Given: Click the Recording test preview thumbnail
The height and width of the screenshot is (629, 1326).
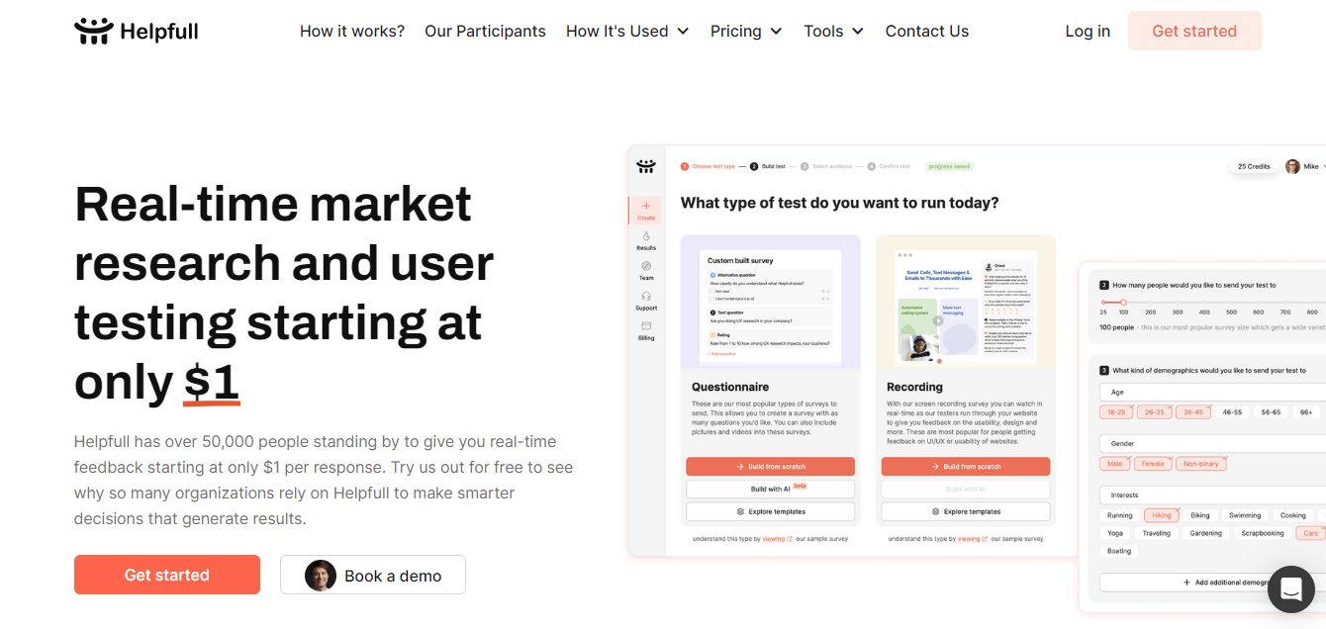Looking at the screenshot, I should click(x=965, y=302).
